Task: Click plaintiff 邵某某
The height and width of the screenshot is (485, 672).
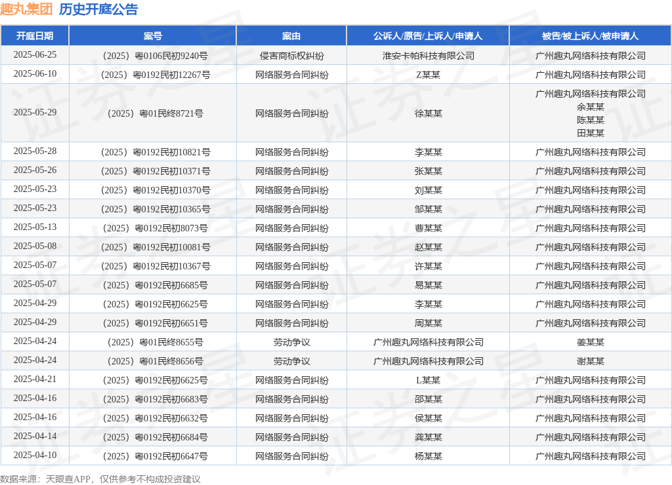Action: 428,399
